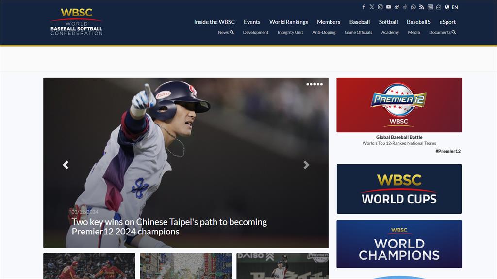Expand the Inside the WBSC menu
Image resolution: width=497 pixels, height=279 pixels.
pyautogui.click(x=214, y=22)
